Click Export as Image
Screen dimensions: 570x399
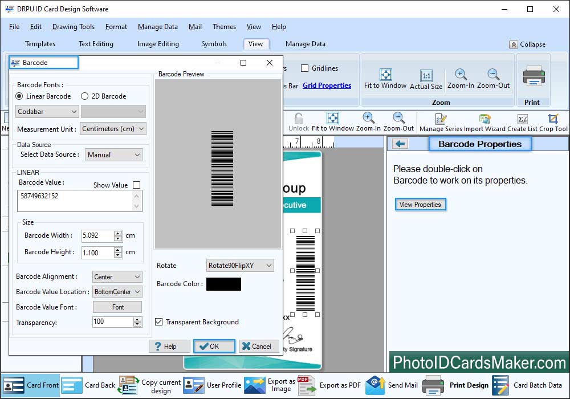point(270,385)
